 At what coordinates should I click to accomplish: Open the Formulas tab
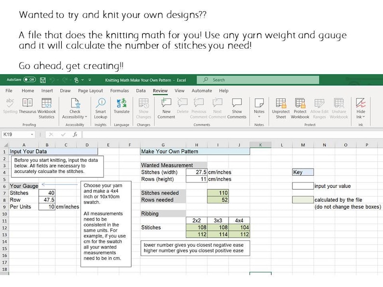point(120,91)
